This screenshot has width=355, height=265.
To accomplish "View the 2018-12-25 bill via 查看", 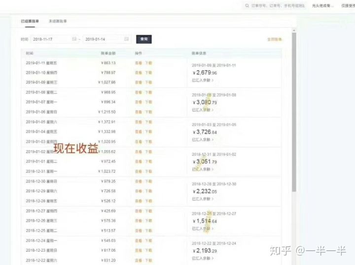I will click(x=139, y=231).
